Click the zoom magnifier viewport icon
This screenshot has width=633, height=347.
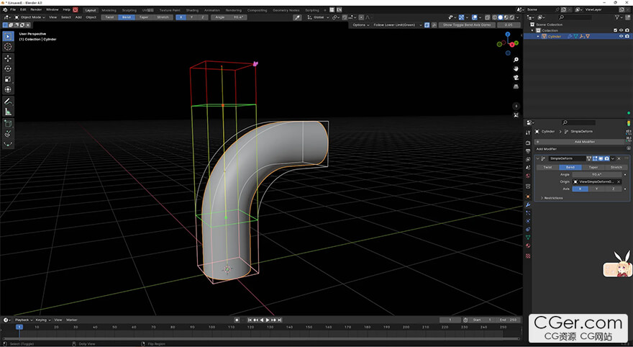516,60
